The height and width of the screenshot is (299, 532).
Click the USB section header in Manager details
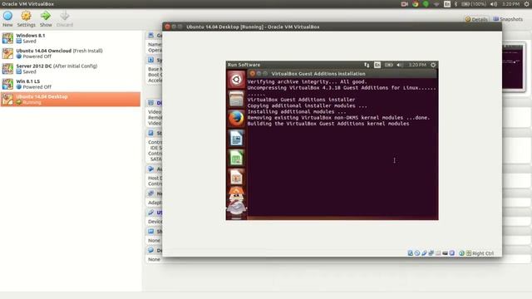[x=155, y=213]
